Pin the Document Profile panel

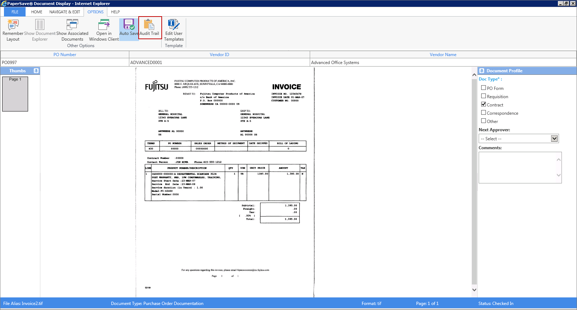(482, 71)
